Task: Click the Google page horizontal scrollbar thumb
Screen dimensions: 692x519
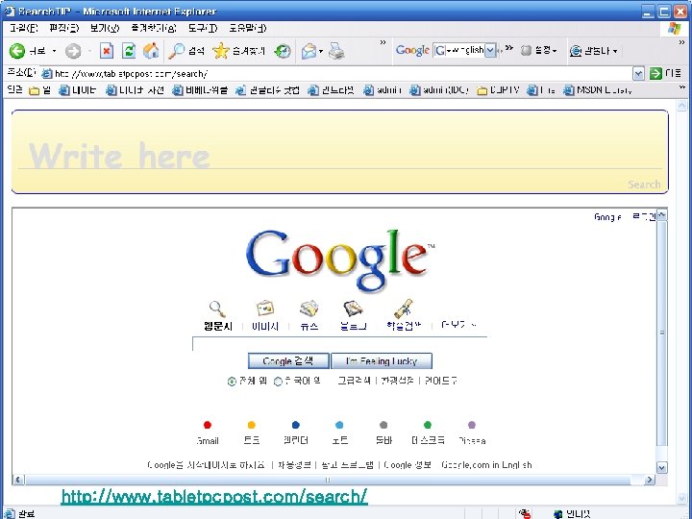Action: (x=328, y=480)
